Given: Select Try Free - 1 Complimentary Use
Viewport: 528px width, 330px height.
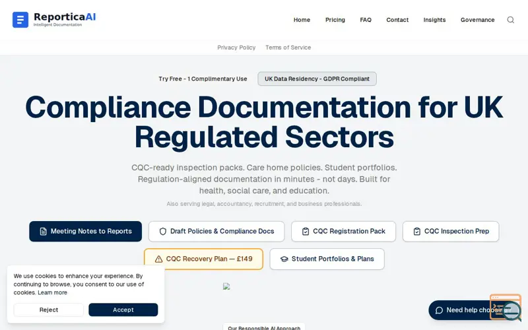Looking at the screenshot, I should click(x=203, y=79).
